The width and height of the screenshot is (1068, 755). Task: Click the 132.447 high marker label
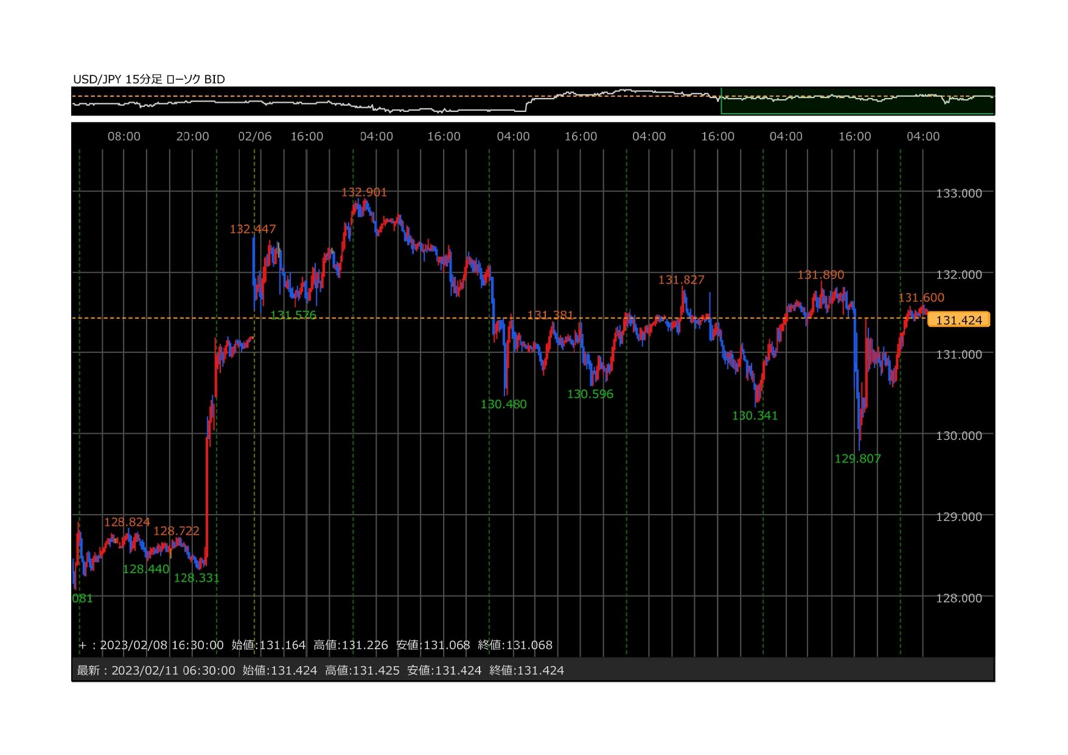(253, 229)
